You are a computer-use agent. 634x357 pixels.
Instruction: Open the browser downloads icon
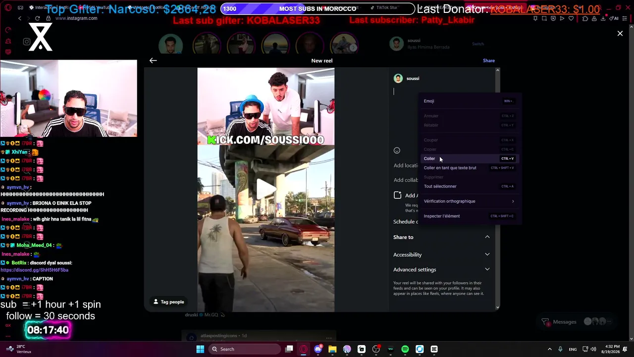[603, 18]
